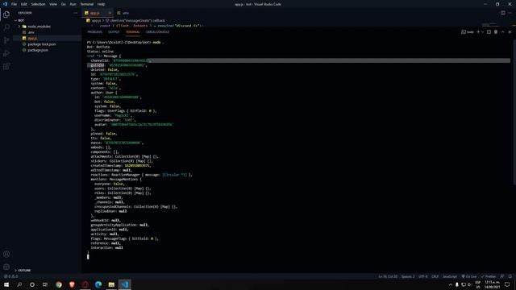
Task: Switch to the .env editor tab
Action: 123,13
